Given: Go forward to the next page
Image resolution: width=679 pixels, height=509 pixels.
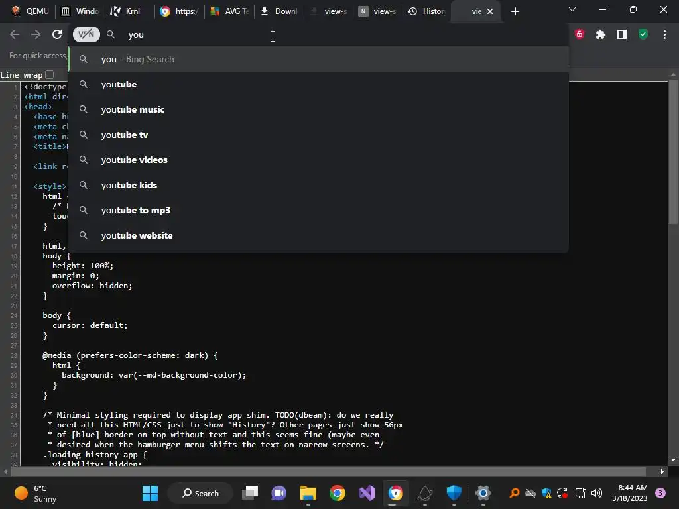Looking at the screenshot, I should [x=36, y=34].
